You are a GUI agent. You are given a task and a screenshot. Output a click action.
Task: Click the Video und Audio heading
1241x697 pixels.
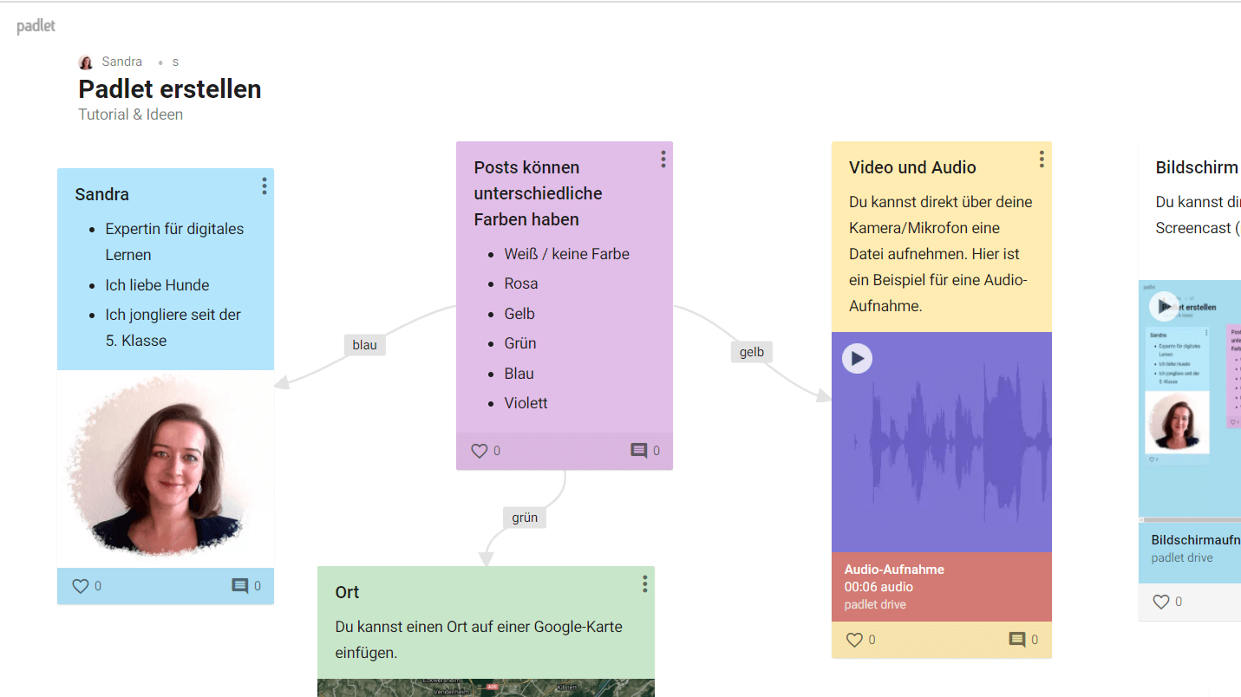pyautogui.click(x=912, y=167)
